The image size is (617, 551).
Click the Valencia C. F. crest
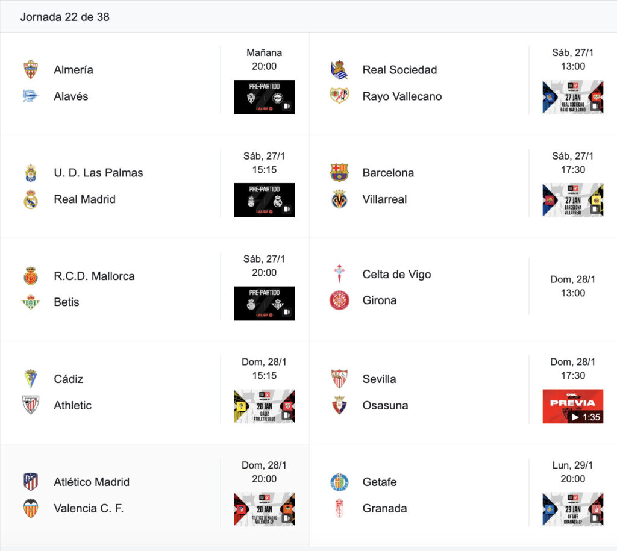31,508
